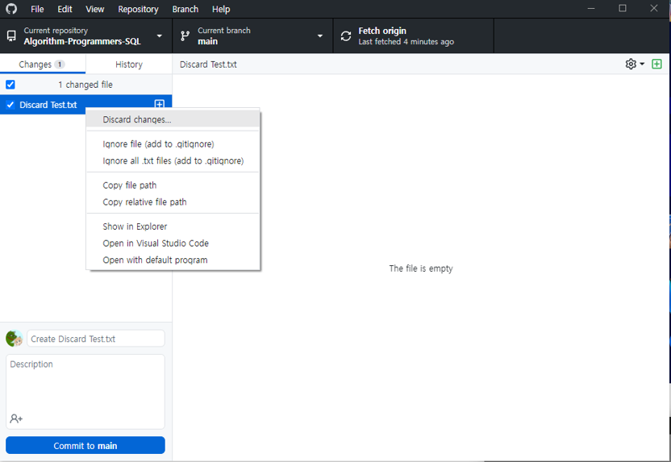Viewport: 671px width, 462px height.
Task: Click the Description text area
Action: [85, 391]
